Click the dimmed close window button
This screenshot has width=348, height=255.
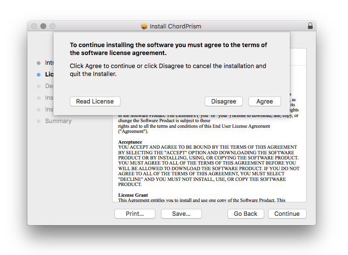(x=34, y=26)
